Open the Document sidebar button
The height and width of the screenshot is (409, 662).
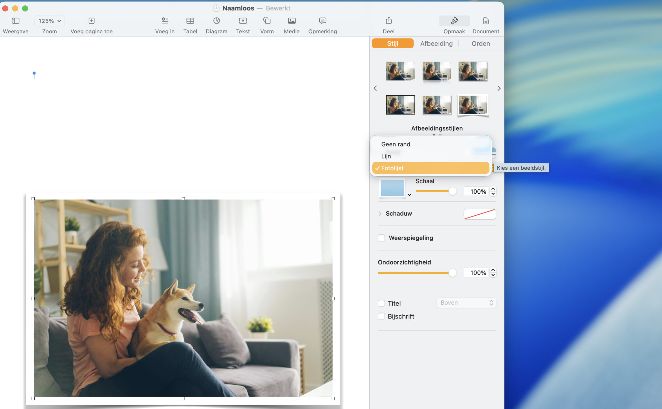[x=486, y=21]
